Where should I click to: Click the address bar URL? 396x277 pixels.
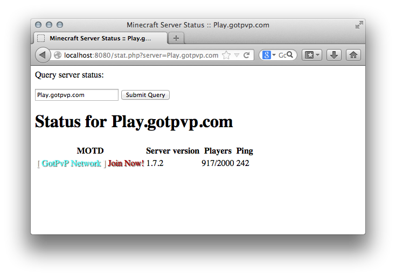tap(141, 55)
